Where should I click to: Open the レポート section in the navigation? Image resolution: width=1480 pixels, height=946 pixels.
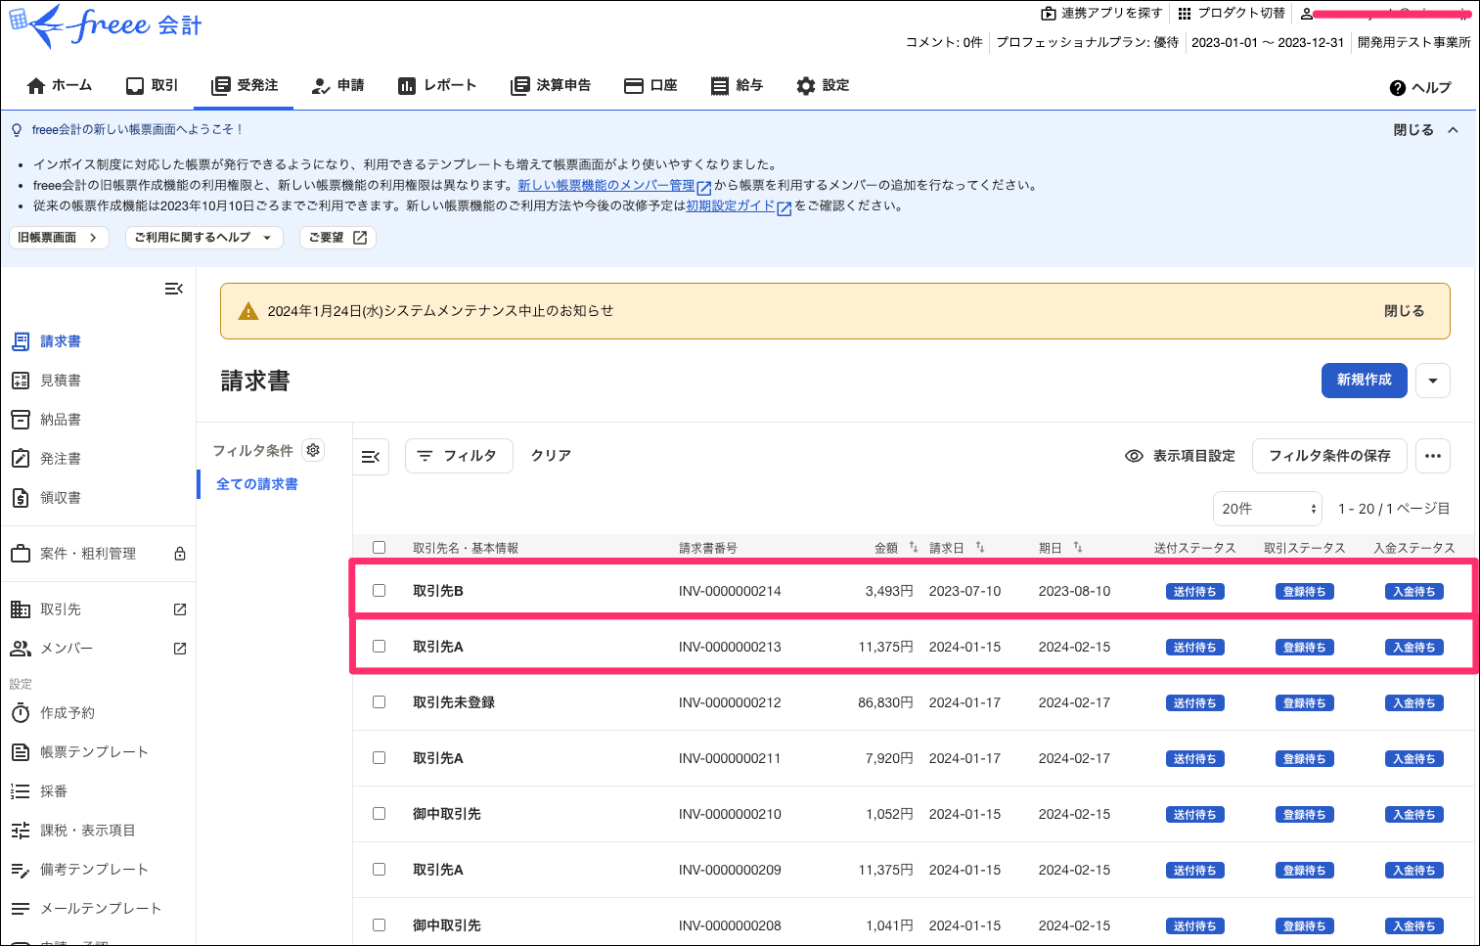437,85
